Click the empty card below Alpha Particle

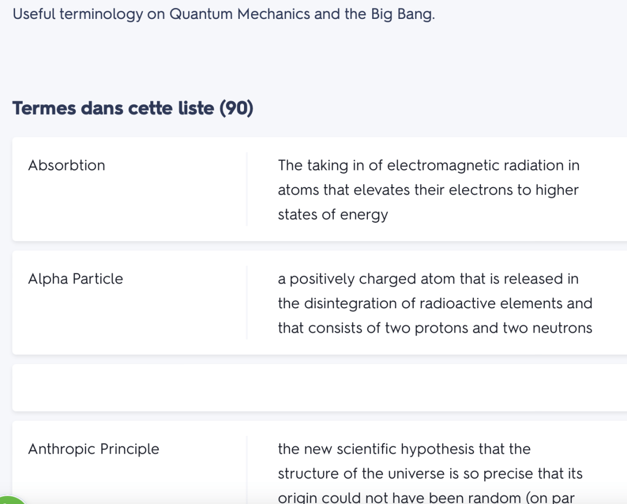tap(319, 388)
